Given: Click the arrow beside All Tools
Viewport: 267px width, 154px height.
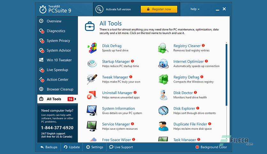Looking at the screenshot, I should [75, 99].
